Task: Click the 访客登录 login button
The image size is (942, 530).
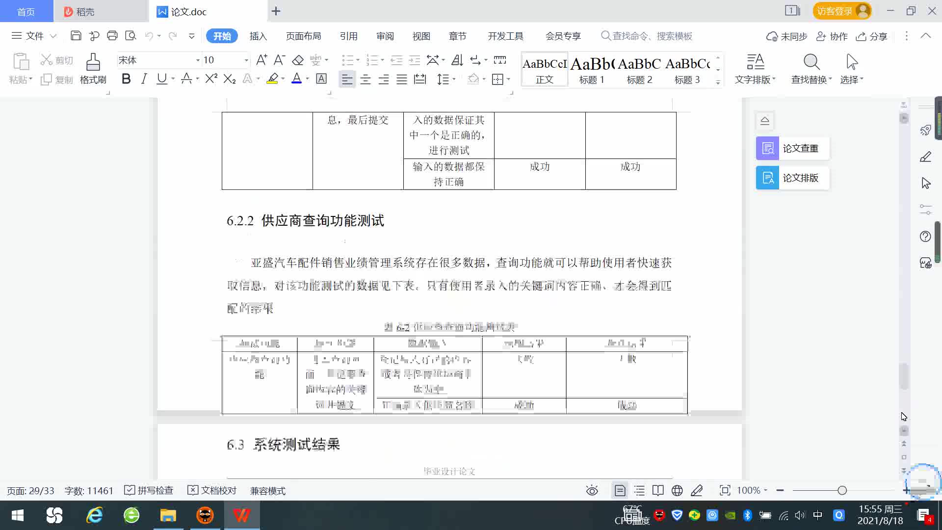Action: click(x=842, y=11)
